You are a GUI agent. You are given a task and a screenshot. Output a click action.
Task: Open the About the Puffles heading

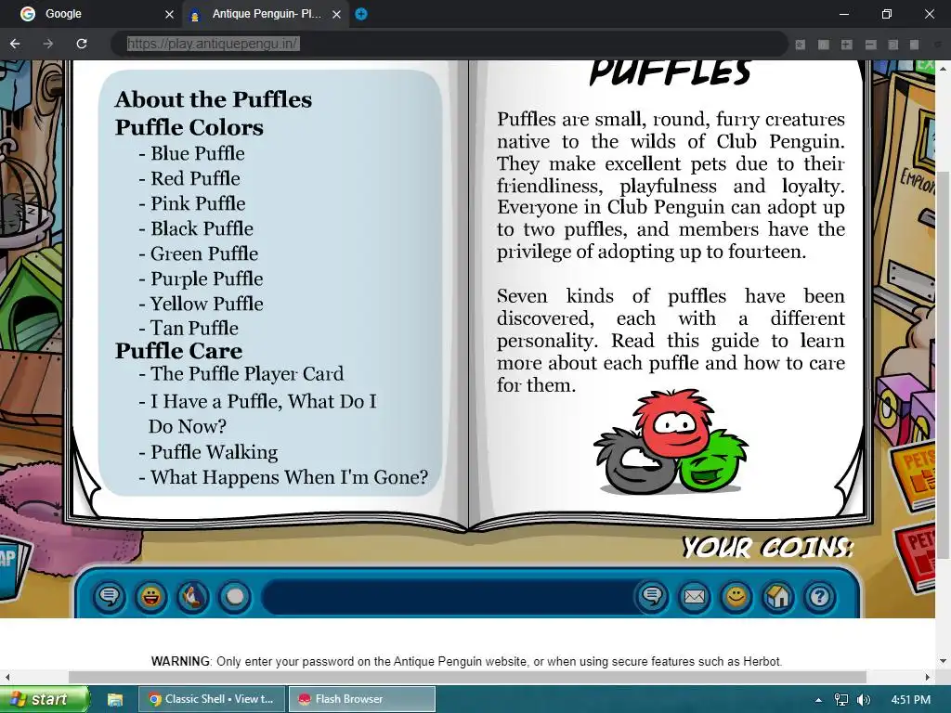(x=214, y=98)
